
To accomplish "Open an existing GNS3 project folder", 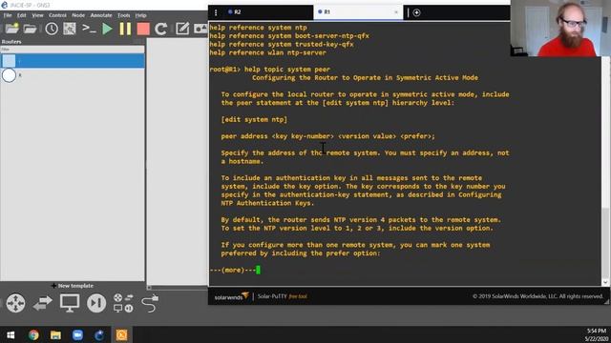I will [x=30, y=29].
